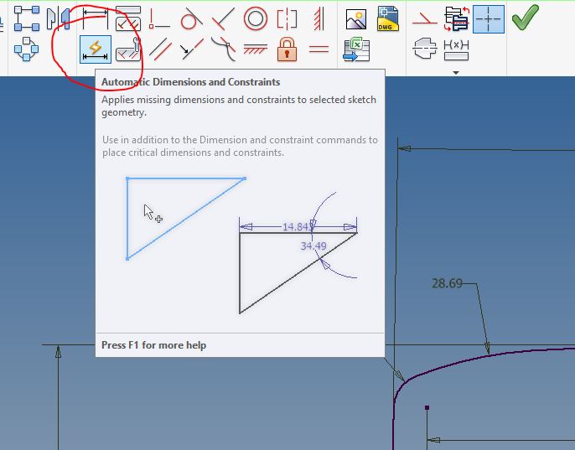Viewport: 575px width, 450px height.
Task: Select the Rectangular Pattern tool
Action: click(x=27, y=18)
